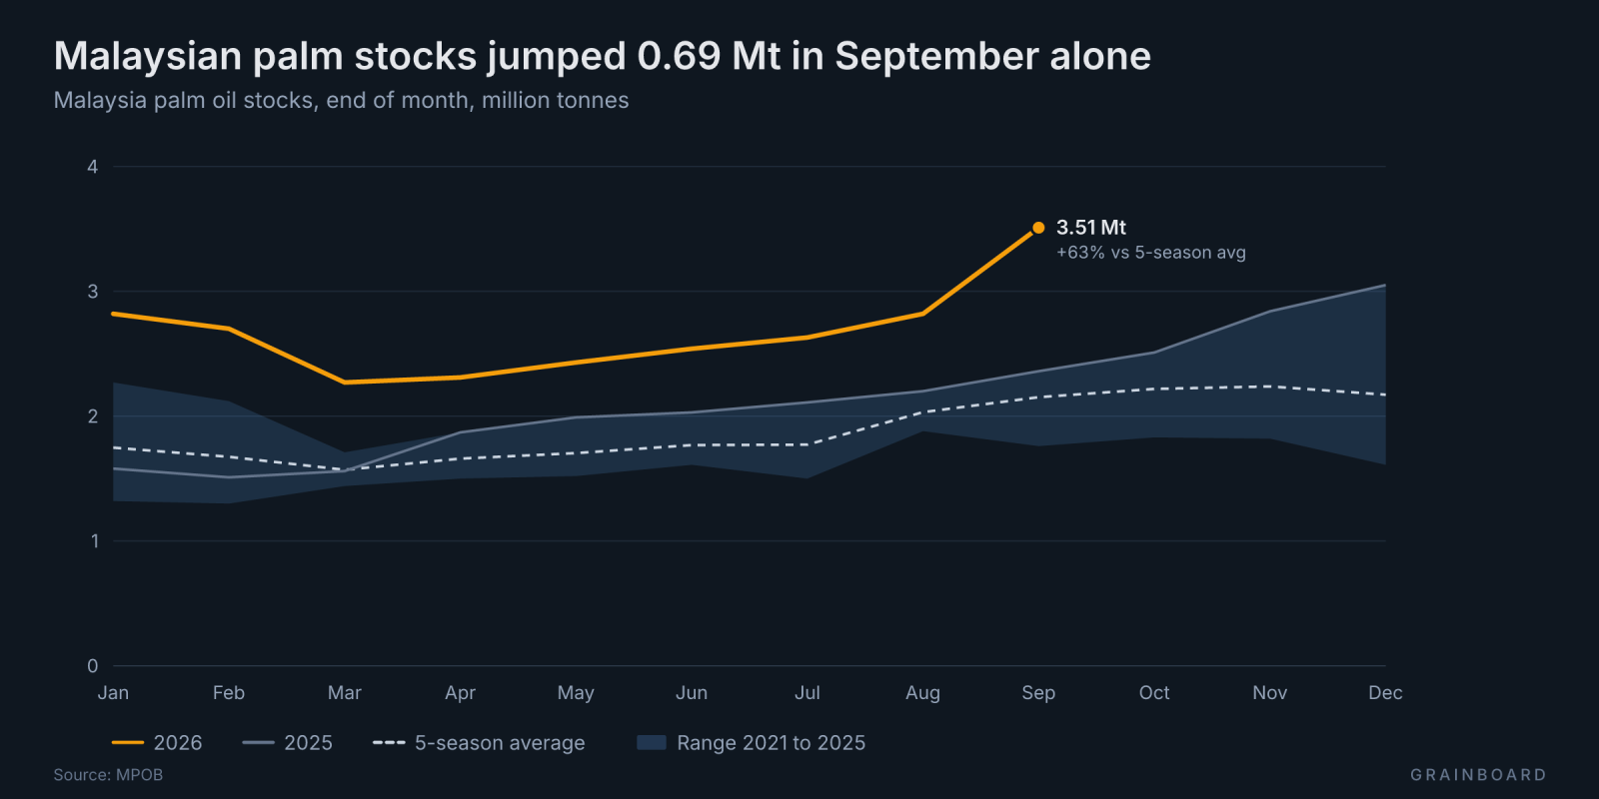Click the 'Aug' x-axis label
Screen dimensions: 1599x799
click(x=922, y=693)
